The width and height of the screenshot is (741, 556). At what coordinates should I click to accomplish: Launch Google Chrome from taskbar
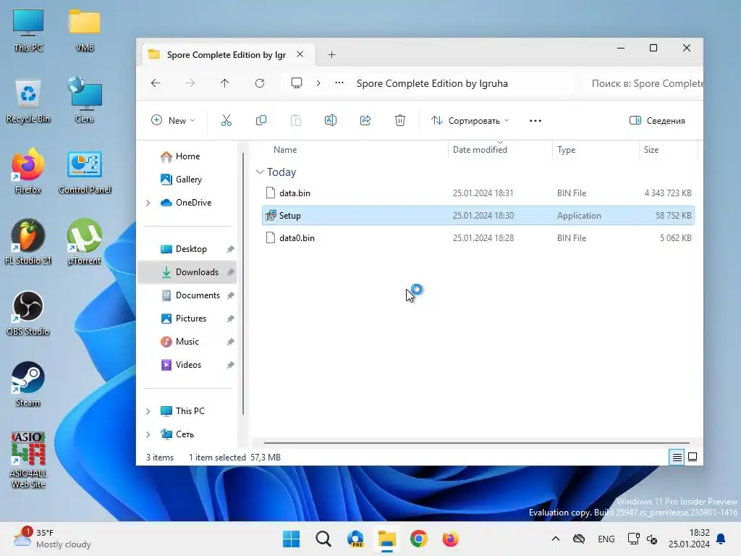pyautogui.click(x=419, y=539)
